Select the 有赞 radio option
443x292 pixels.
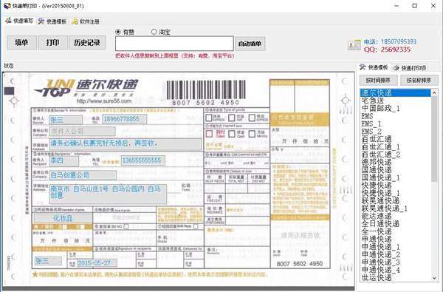[x=125, y=32]
